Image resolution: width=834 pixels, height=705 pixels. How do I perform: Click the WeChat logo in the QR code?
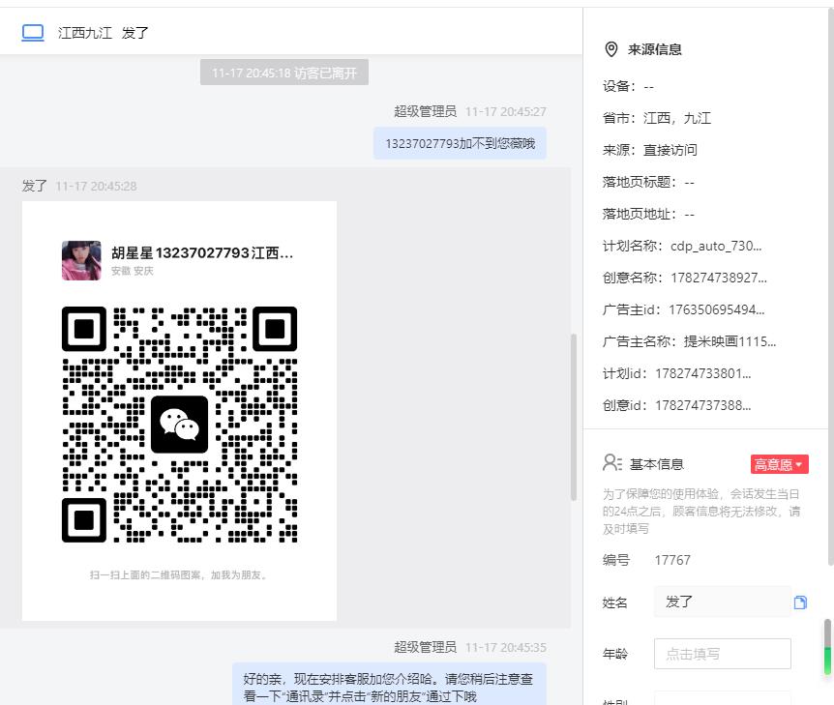point(179,425)
